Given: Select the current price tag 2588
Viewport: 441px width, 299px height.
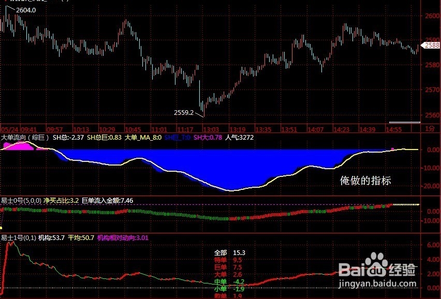Looking at the screenshot, I should tap(432, 45).
